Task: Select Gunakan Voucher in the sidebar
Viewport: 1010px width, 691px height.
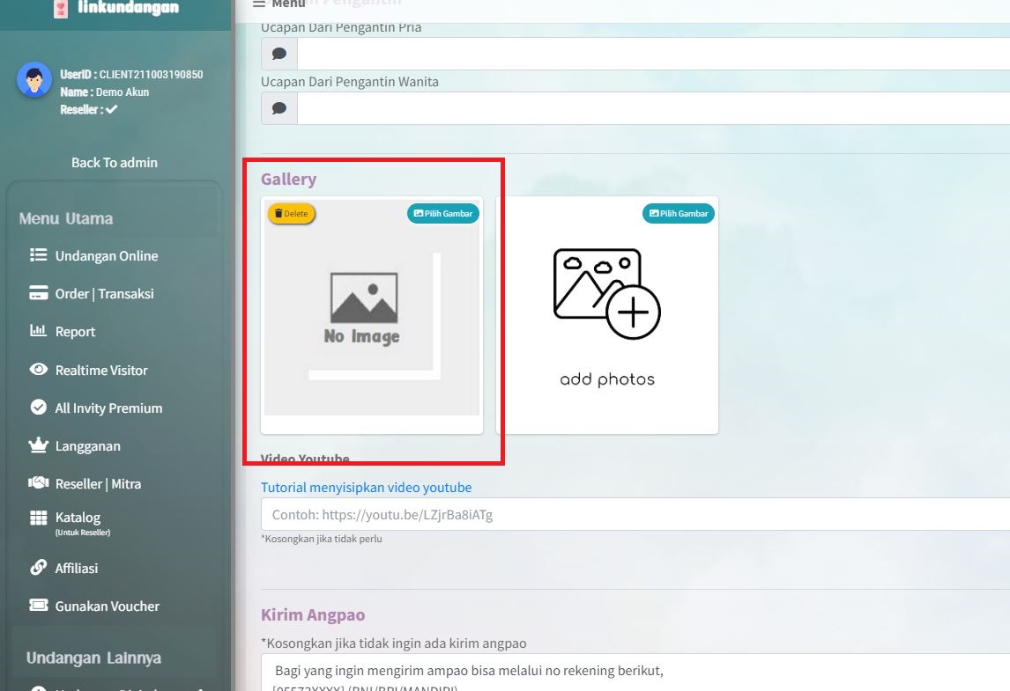Action: click(x=107, y=606)
